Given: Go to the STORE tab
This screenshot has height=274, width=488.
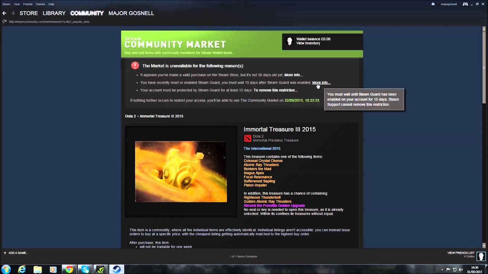Looking at the screenshot, I should coord(29,13).
